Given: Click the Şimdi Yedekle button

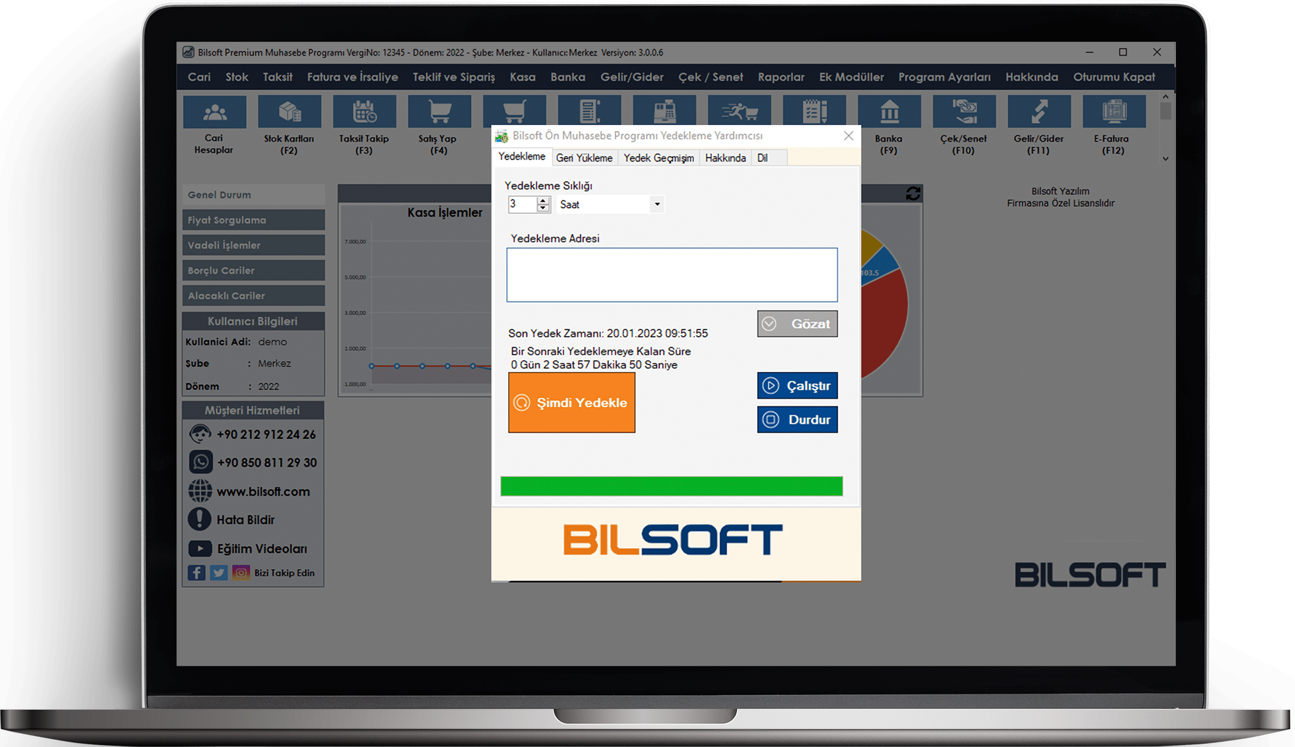Looking at the screenshot, I should 571,402.
